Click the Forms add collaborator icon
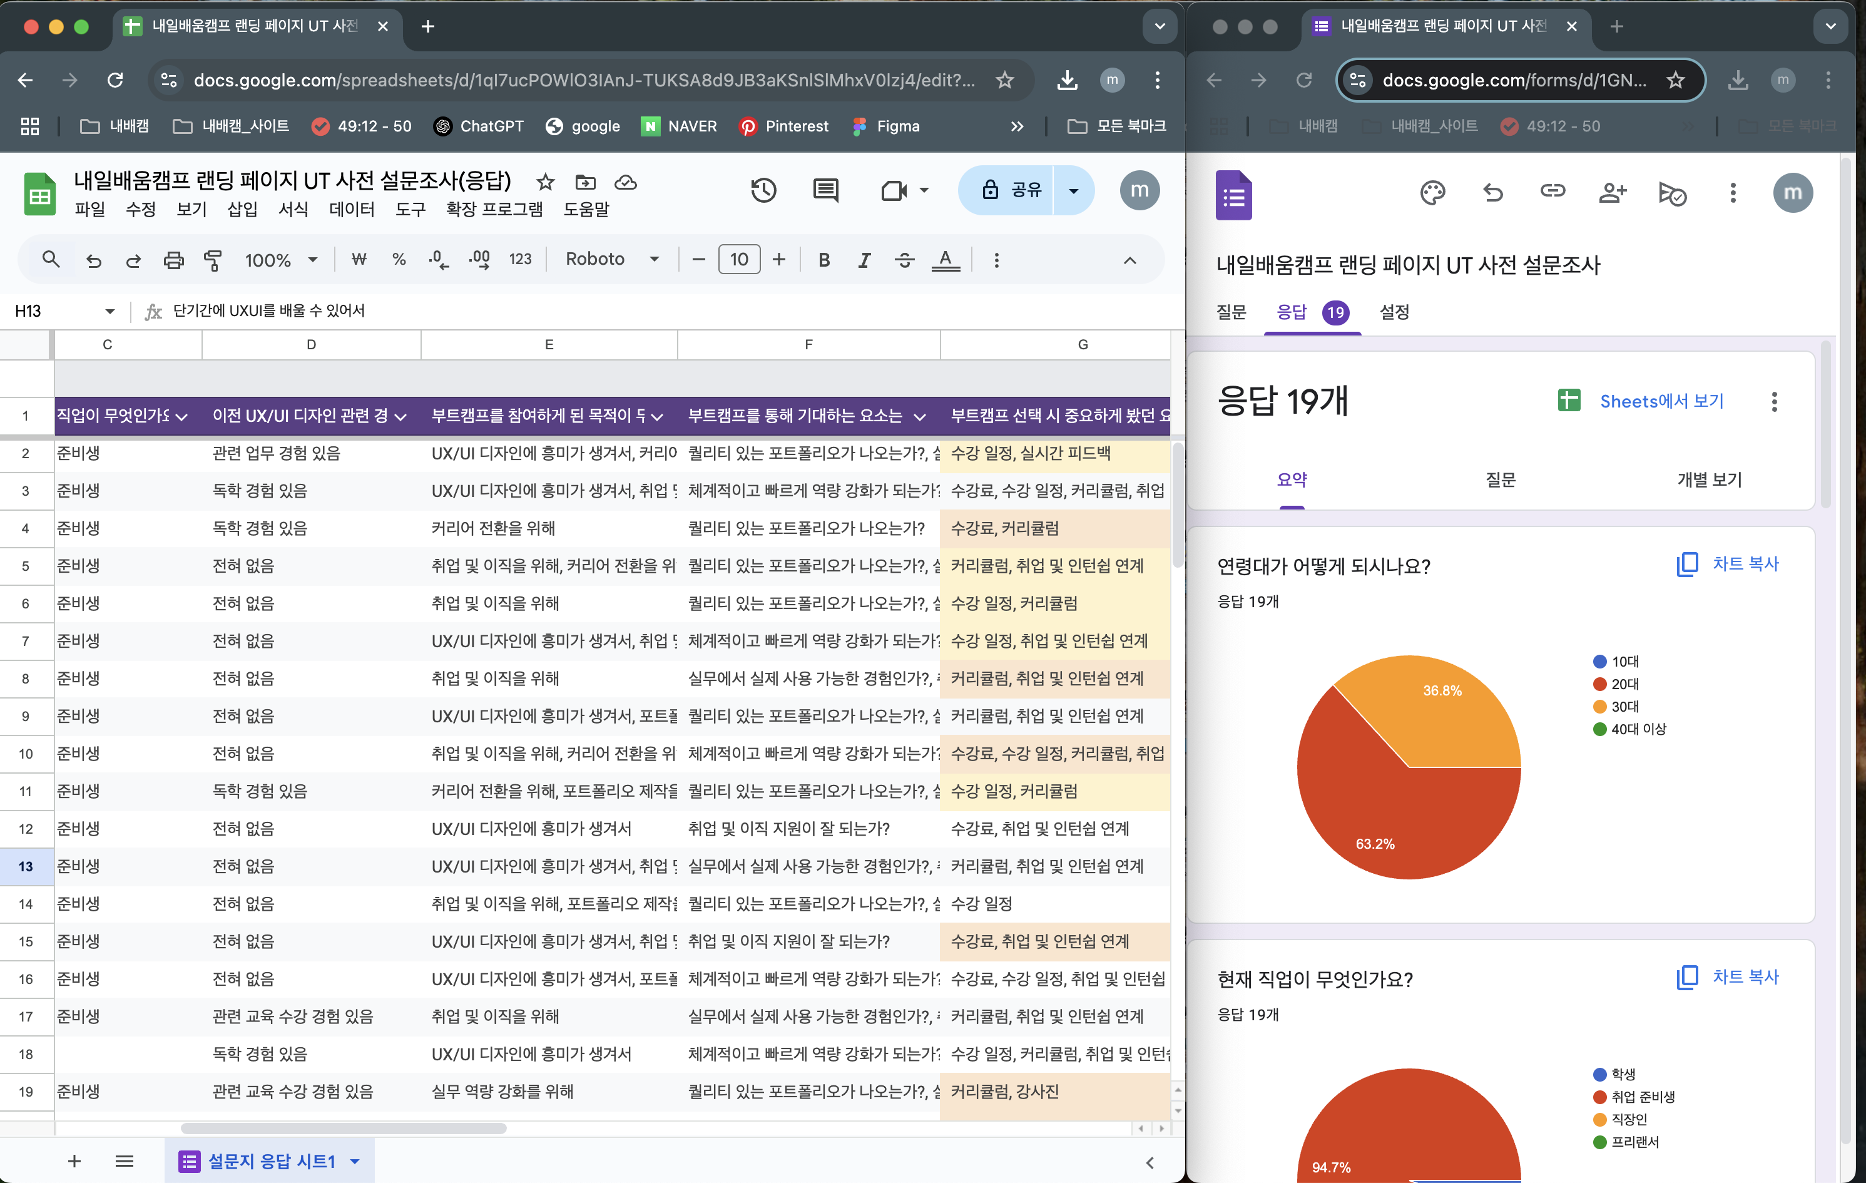Image resolution: width=1866 pixels, height=1183 pixels. pos(1612,192)
